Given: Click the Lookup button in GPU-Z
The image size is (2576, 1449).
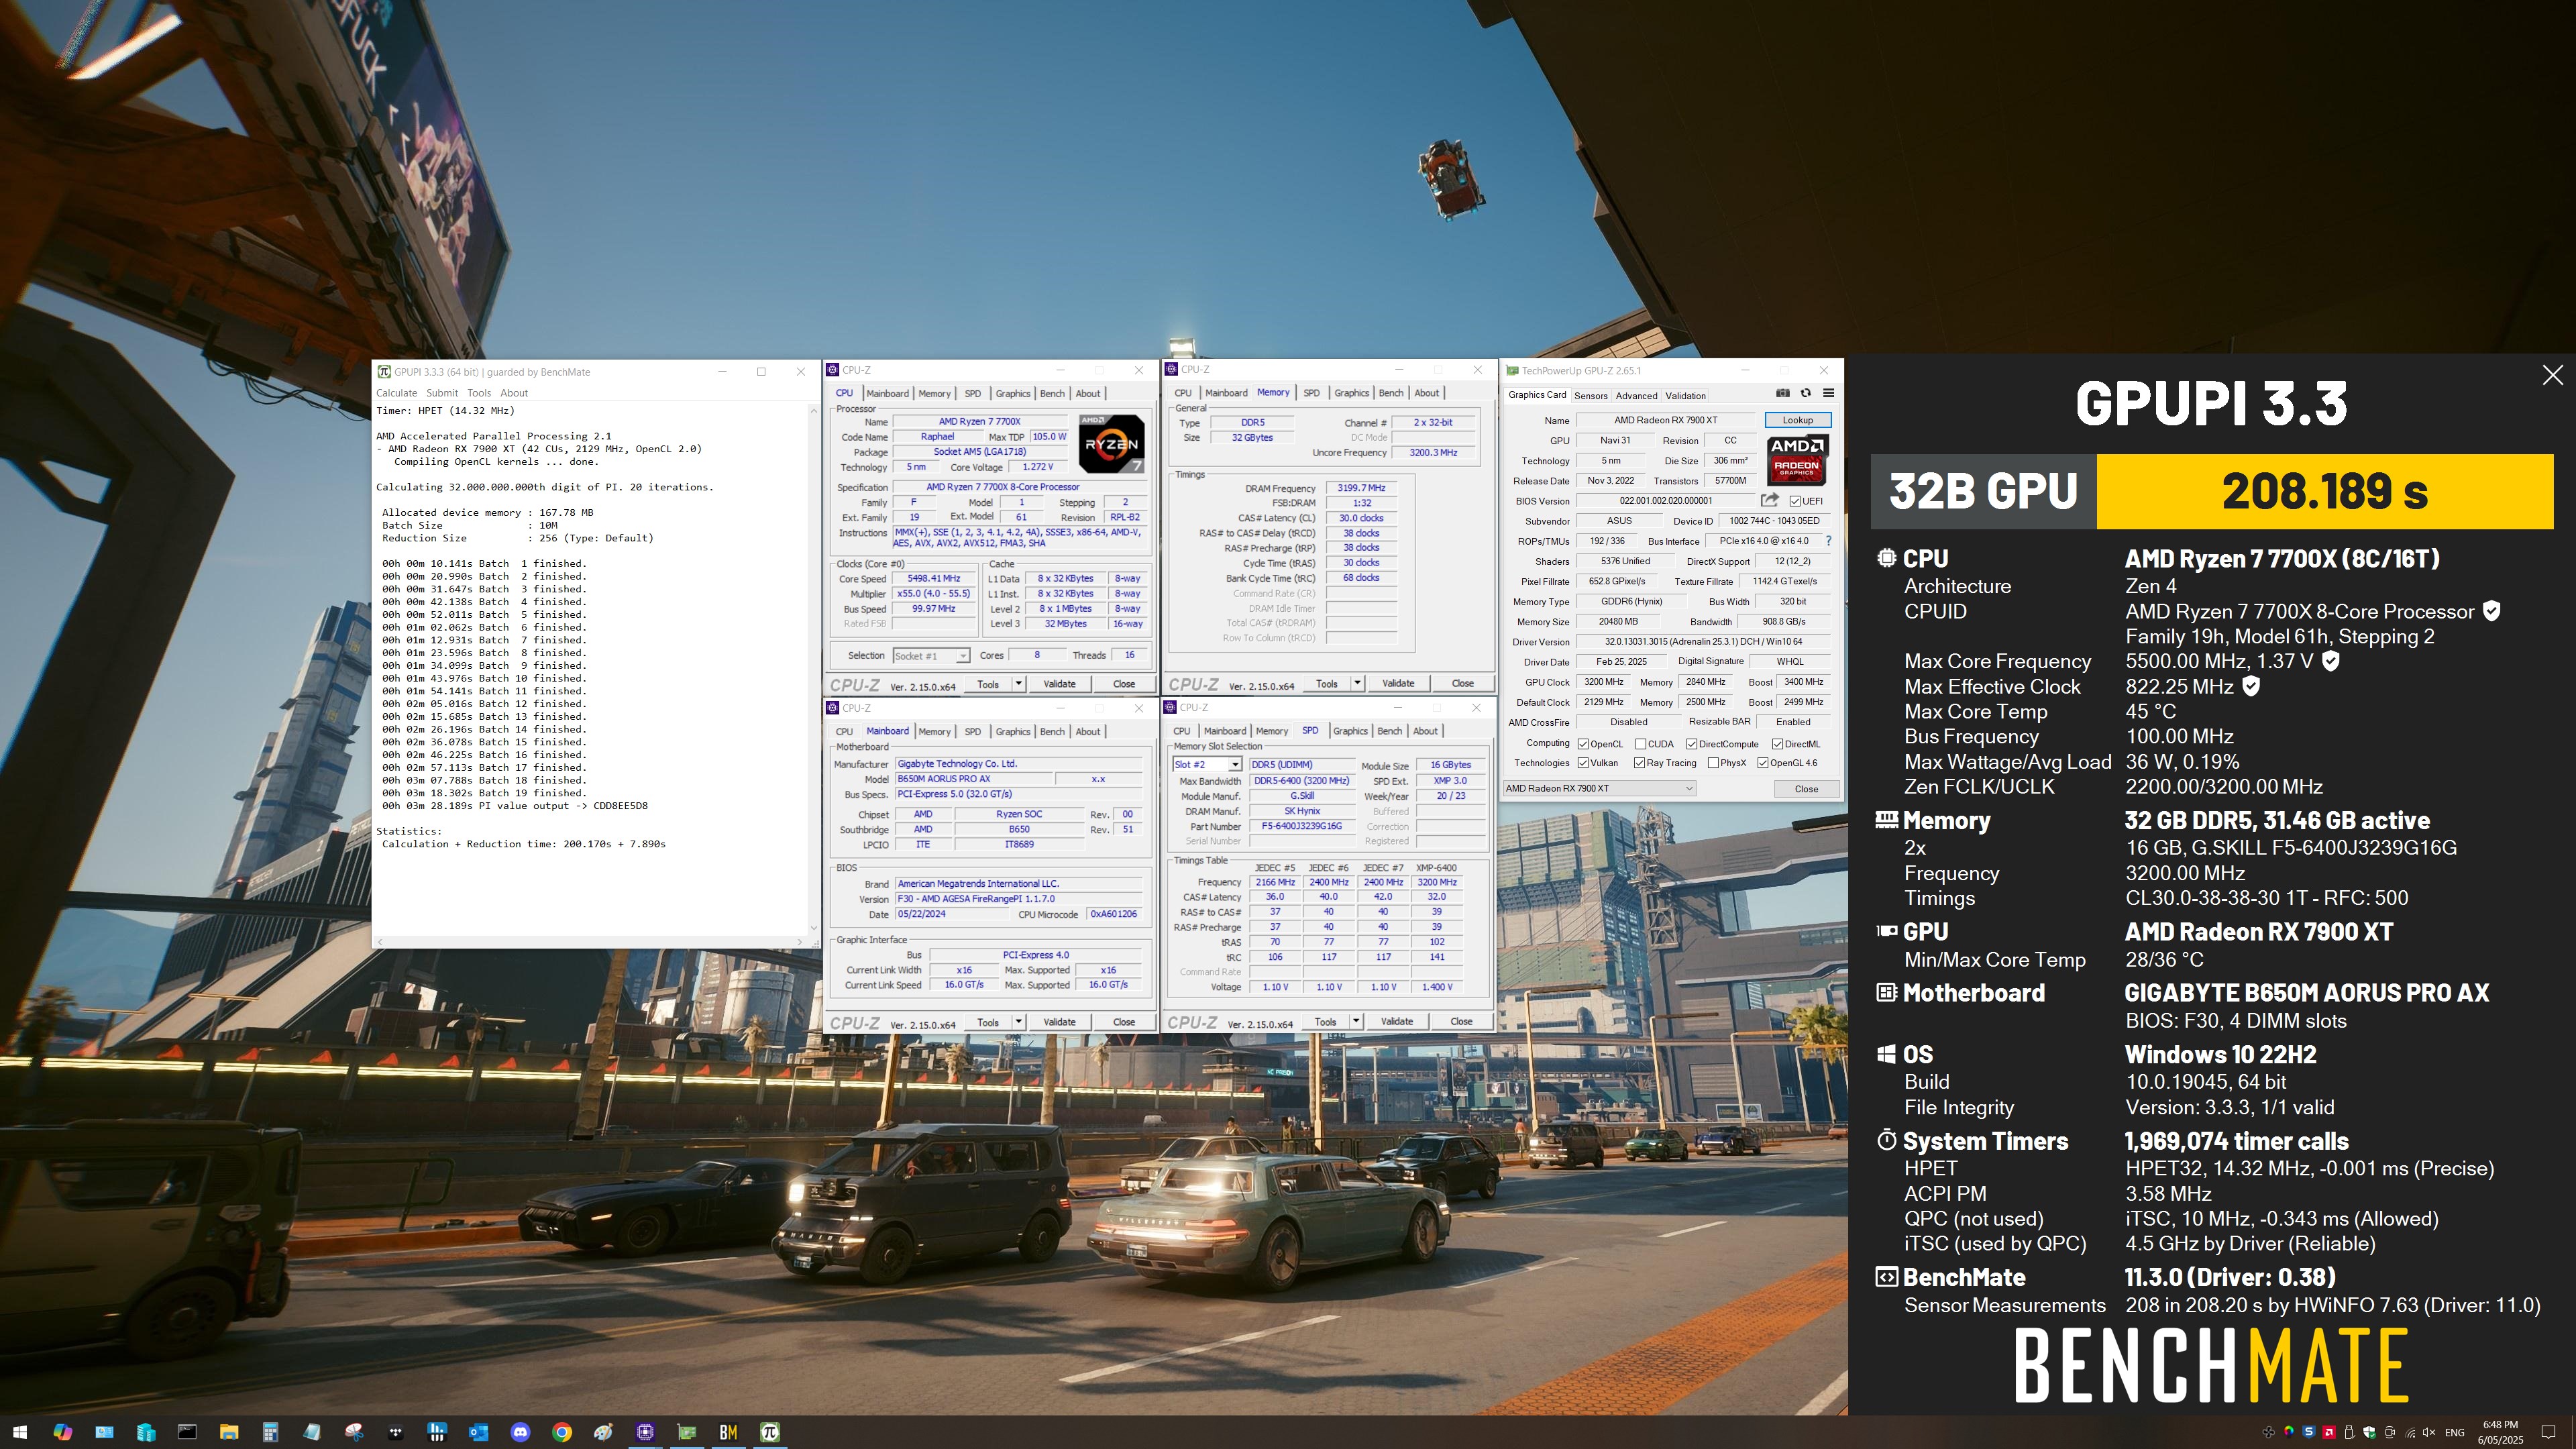Looking at the screenshot, I should click(1797, 420).
